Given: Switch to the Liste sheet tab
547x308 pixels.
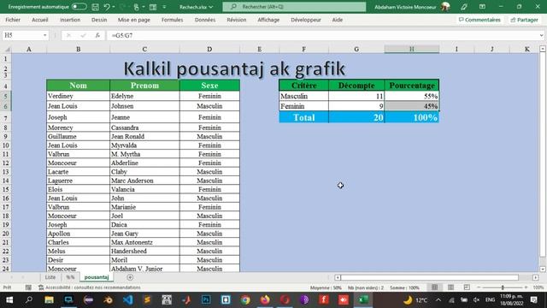Looking at the screenshot, I should [50, 277].
